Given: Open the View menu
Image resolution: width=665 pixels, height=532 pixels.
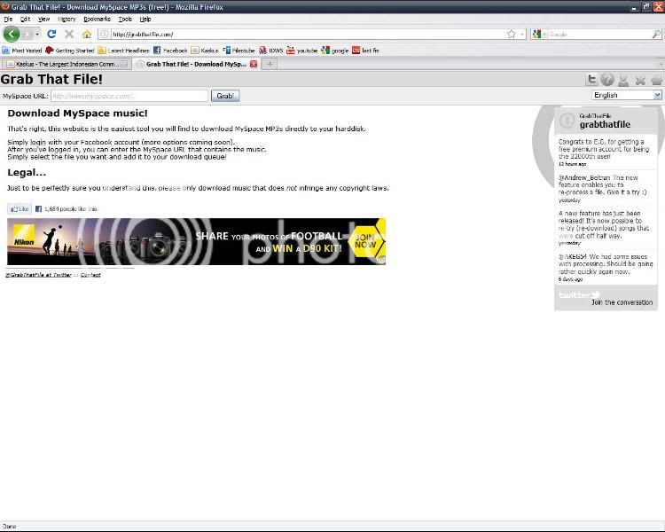Looking at the screenshot, I should (x=43, y=20).
